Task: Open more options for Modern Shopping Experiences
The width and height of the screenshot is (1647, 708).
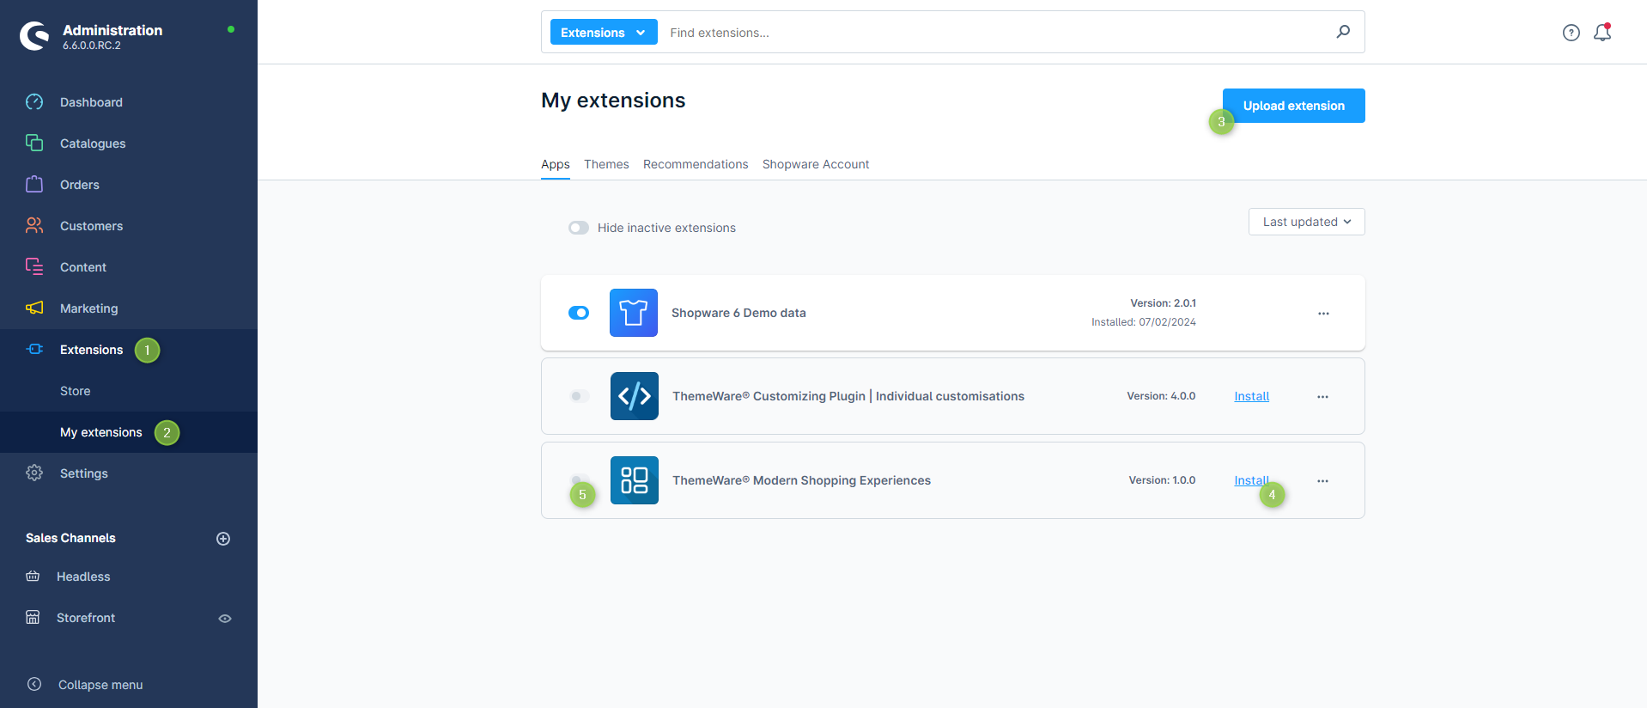Action: (x=1322, y=481)
